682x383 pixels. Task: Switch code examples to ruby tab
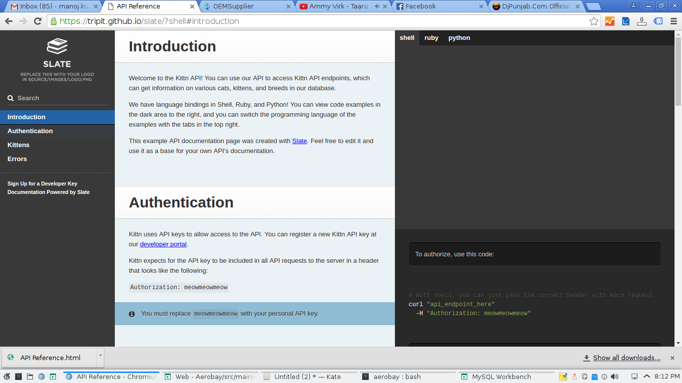point(431,38)
